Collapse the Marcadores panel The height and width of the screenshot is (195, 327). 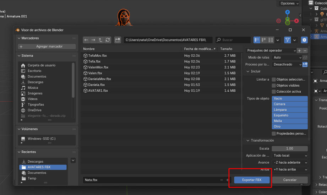tap(19, 38)
